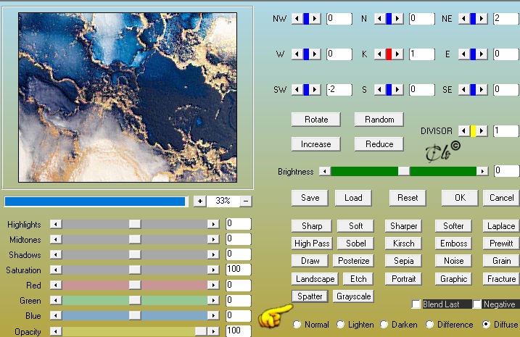Click the NE value input field
This screenshot has height=337, width=520.
(x=506, y=19)
